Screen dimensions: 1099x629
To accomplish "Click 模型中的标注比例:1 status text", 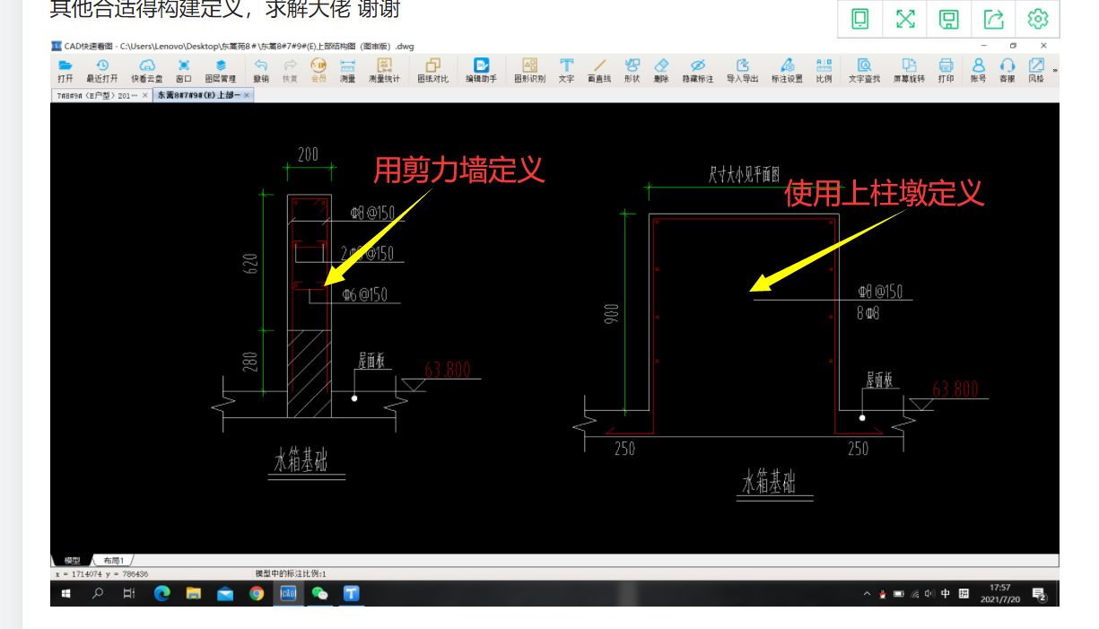I will [291, 573].
